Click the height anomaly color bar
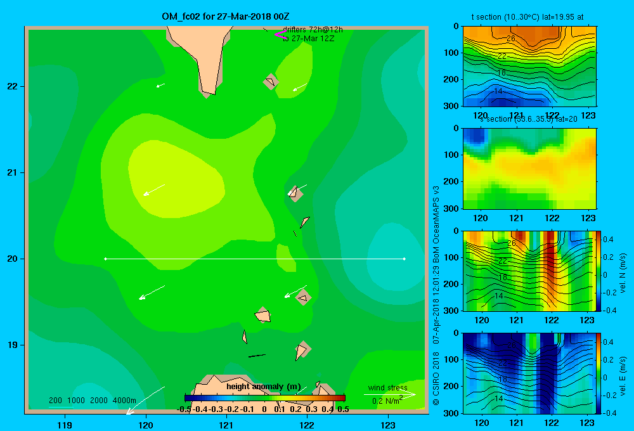The height and width of the screenshot is (431, 634). pyautogui.click(x=265, y=398)
